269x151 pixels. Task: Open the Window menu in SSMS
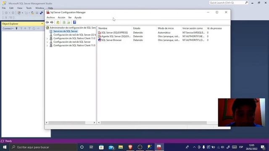point(40,8)
